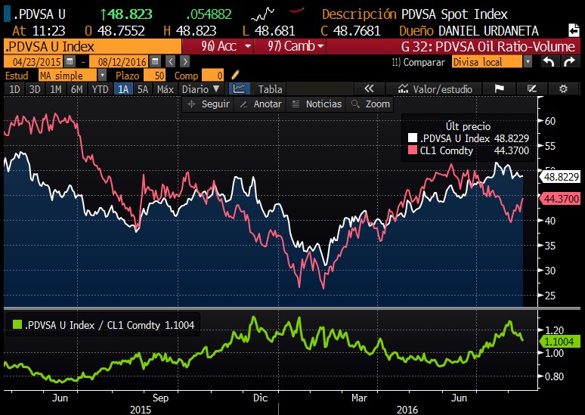Switch to line chart view icon

(x=239, y=89)
